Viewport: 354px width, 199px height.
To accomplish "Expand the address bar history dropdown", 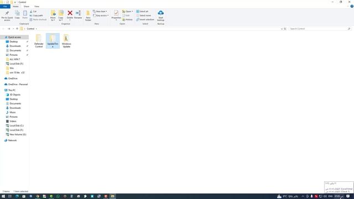I will coord(282,29).
